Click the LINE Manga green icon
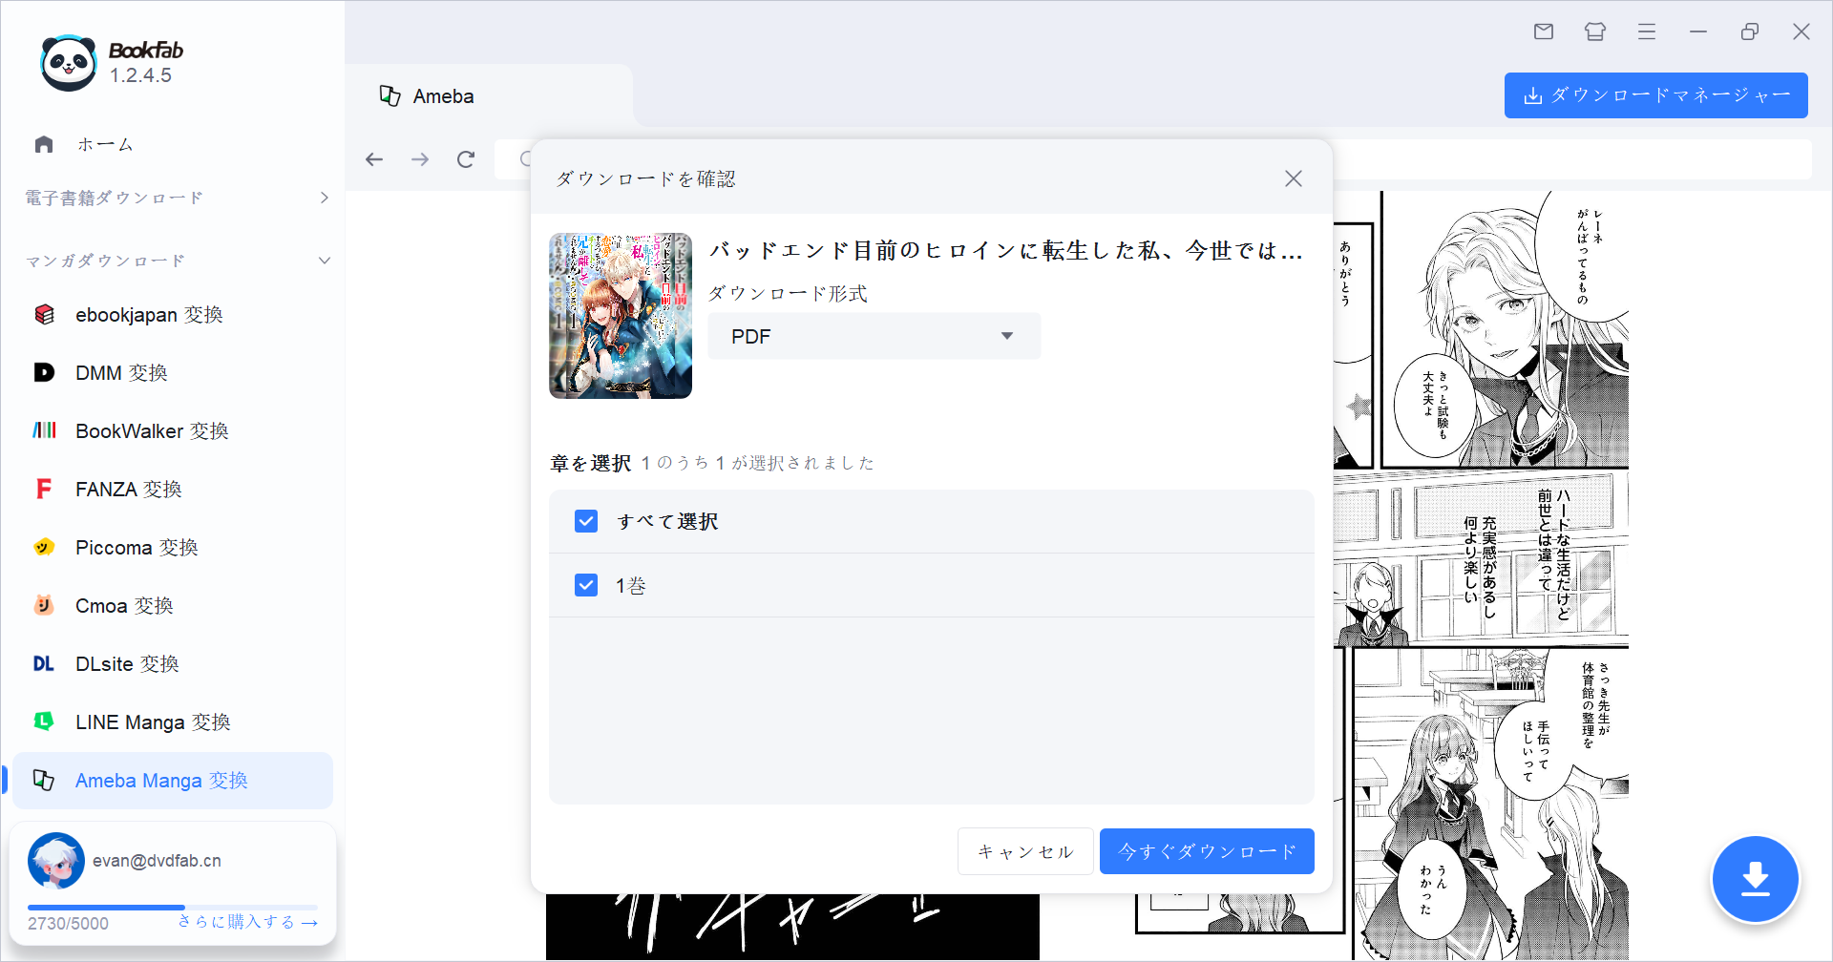This screenshot has width=1833, height=962. (x=44, y=721)
